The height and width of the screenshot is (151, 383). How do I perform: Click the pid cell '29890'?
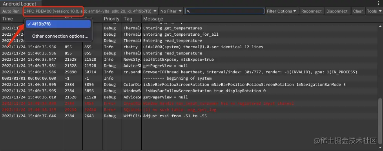tap(70, 72)
